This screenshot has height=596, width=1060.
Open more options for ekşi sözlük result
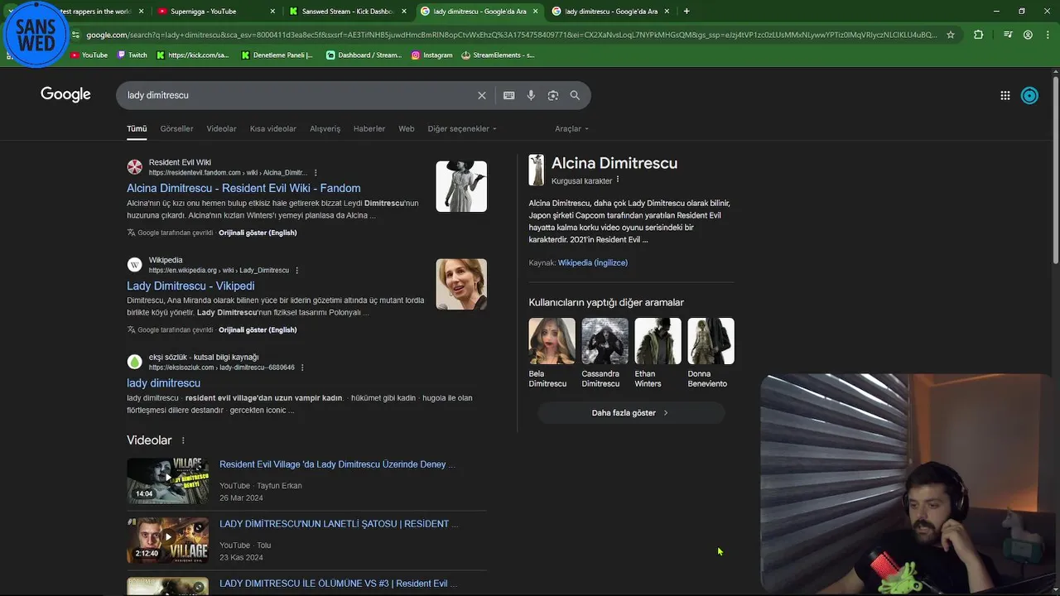tap(302, 368)
